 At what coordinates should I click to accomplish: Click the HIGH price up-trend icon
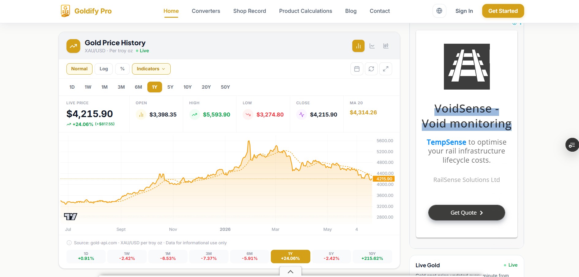[x=195, y=115]
